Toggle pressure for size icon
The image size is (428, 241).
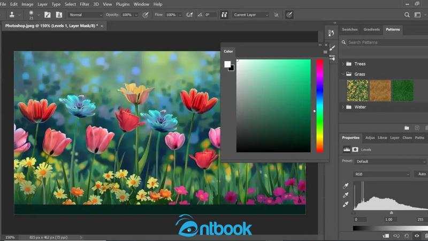coord(289,15)
